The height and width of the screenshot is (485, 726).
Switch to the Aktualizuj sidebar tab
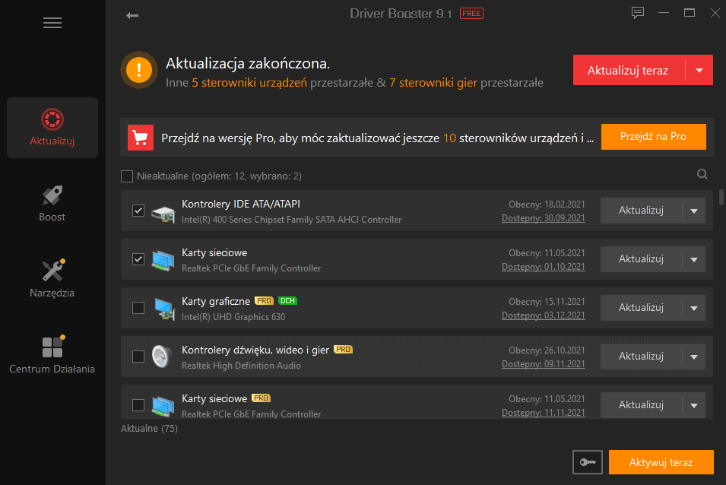[52, 128]
